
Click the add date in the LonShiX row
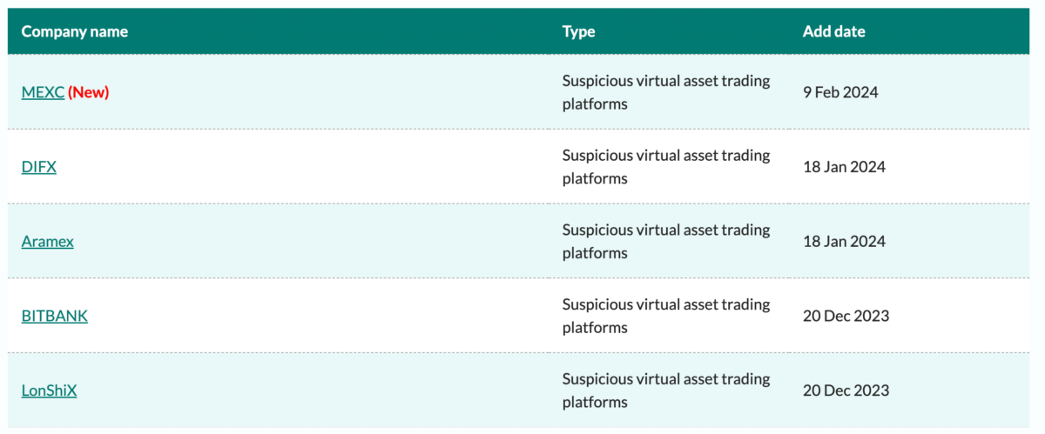coord(846,391)
